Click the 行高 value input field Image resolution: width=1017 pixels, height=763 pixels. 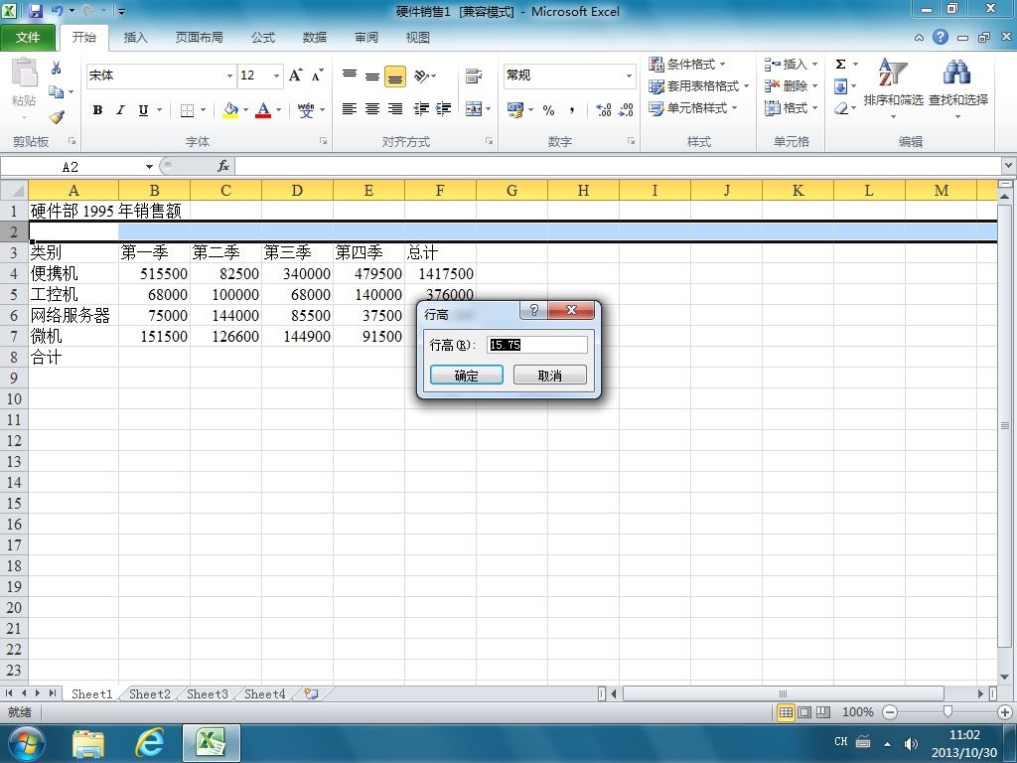537,345
